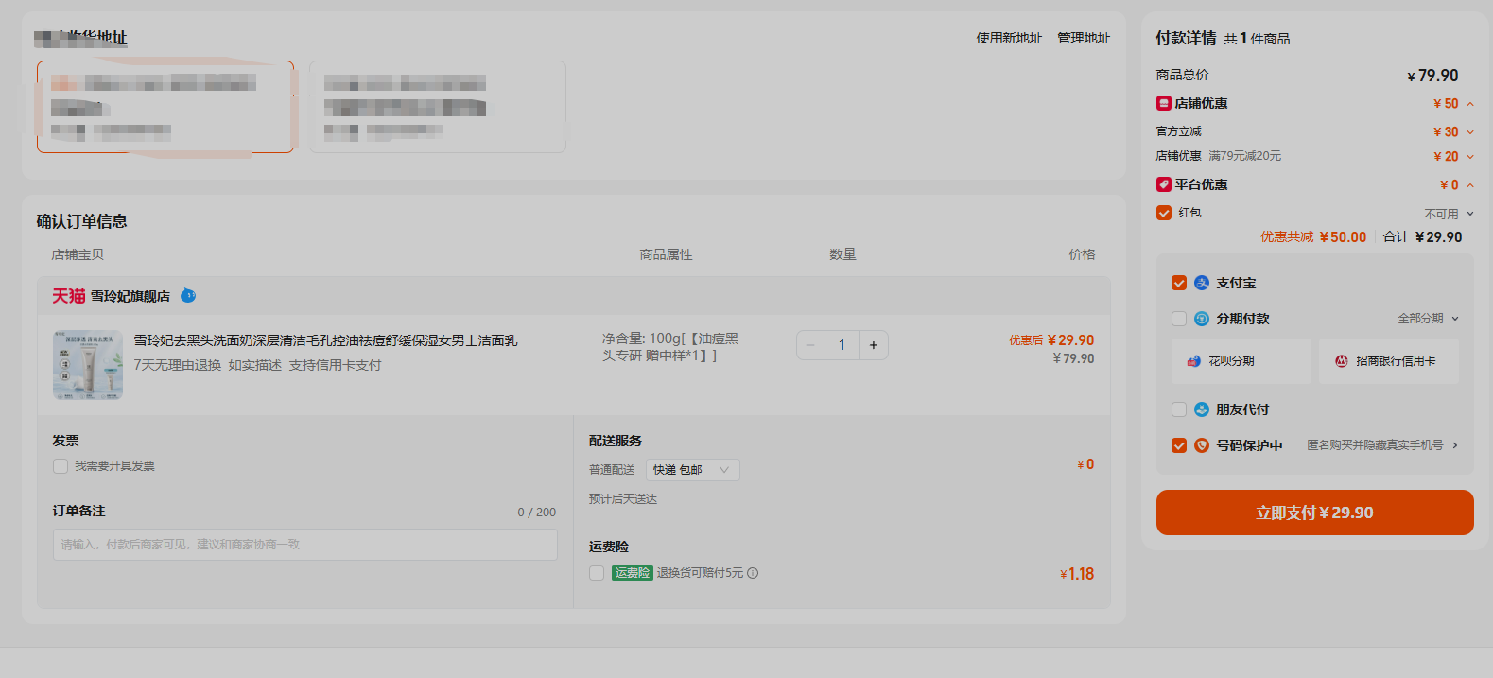Click the 立即支付 ¥29.90 pay button
The image size is (1493, 678).
[1314, 513]
